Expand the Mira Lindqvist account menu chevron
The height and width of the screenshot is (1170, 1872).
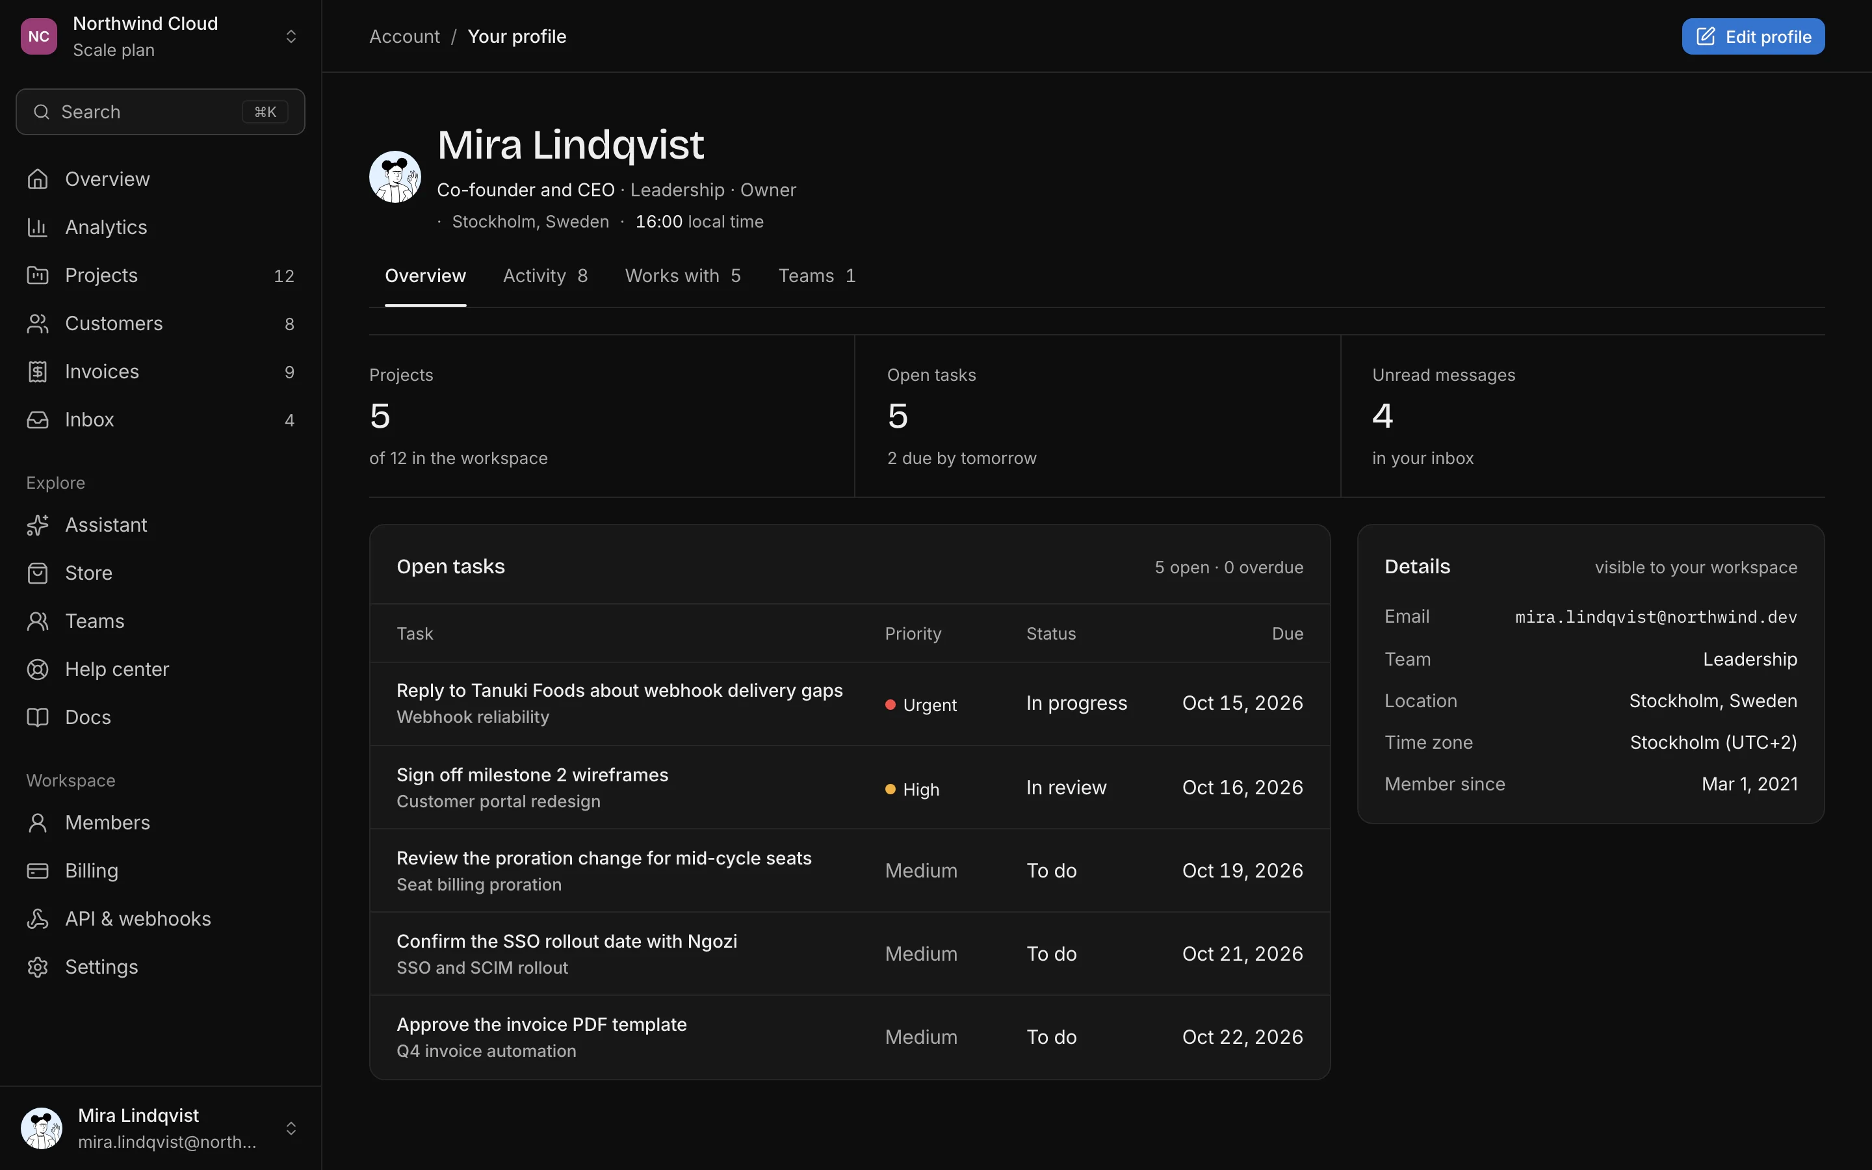[291, 1128]
